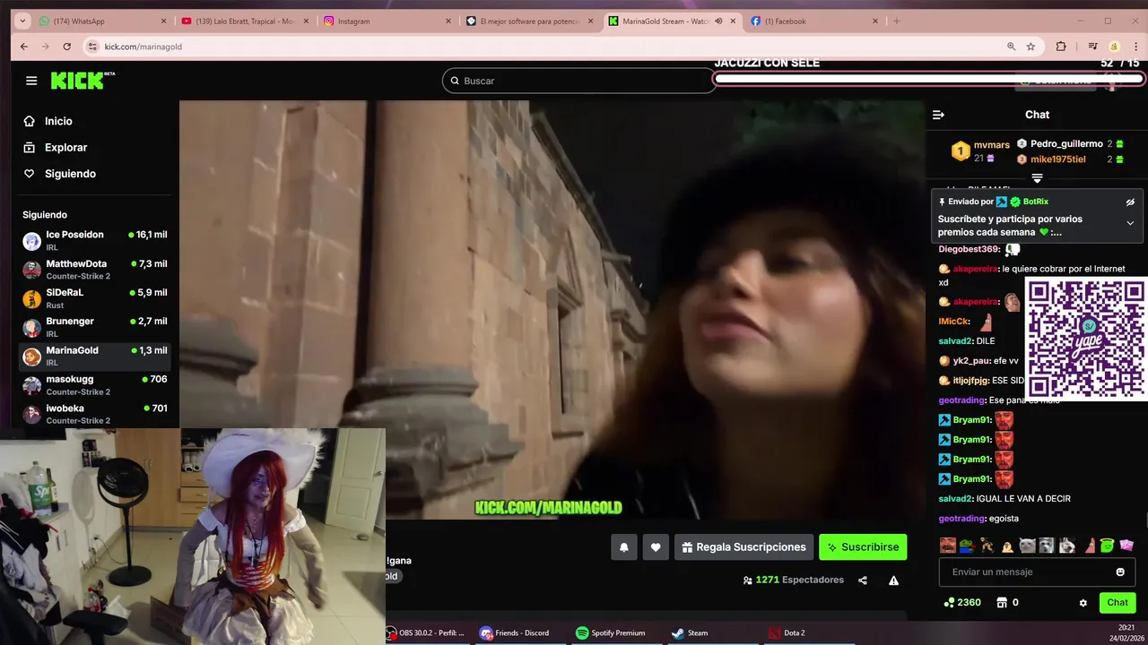Open Ice Poseidon's channel
1148x645 pixels.
coord(94,240)
